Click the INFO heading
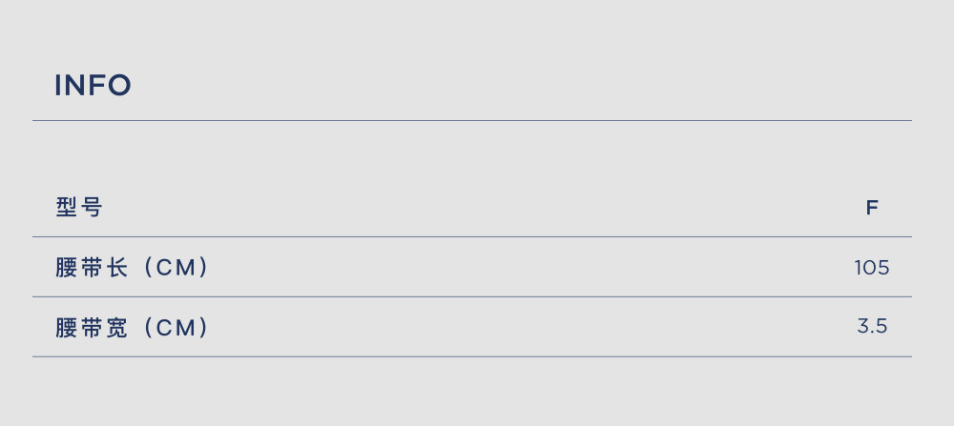The width and height of the screenshot is (954, 426). coord(93,85)
